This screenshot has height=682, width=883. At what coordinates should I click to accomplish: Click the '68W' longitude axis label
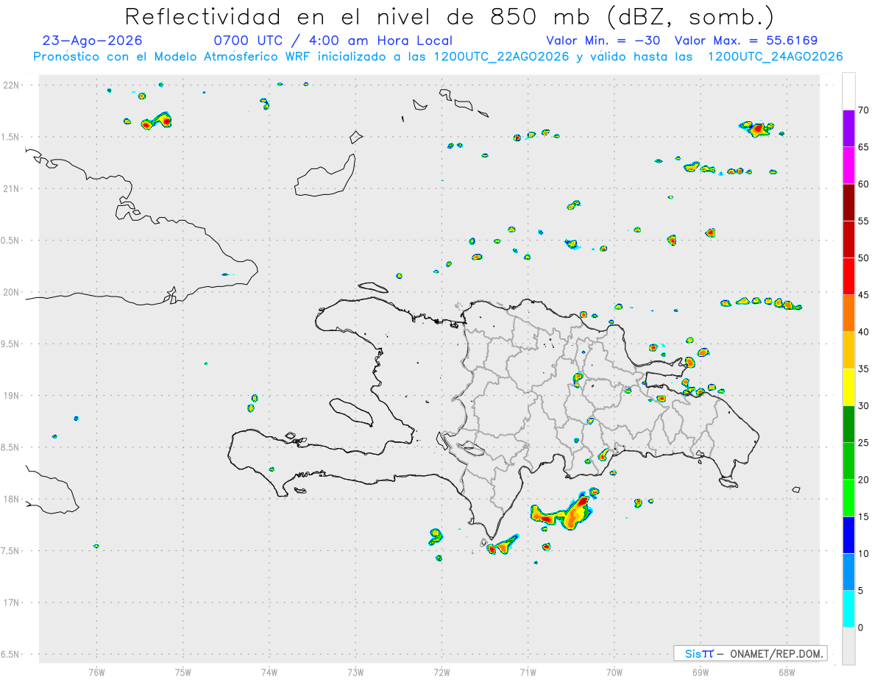coord(787,671)
